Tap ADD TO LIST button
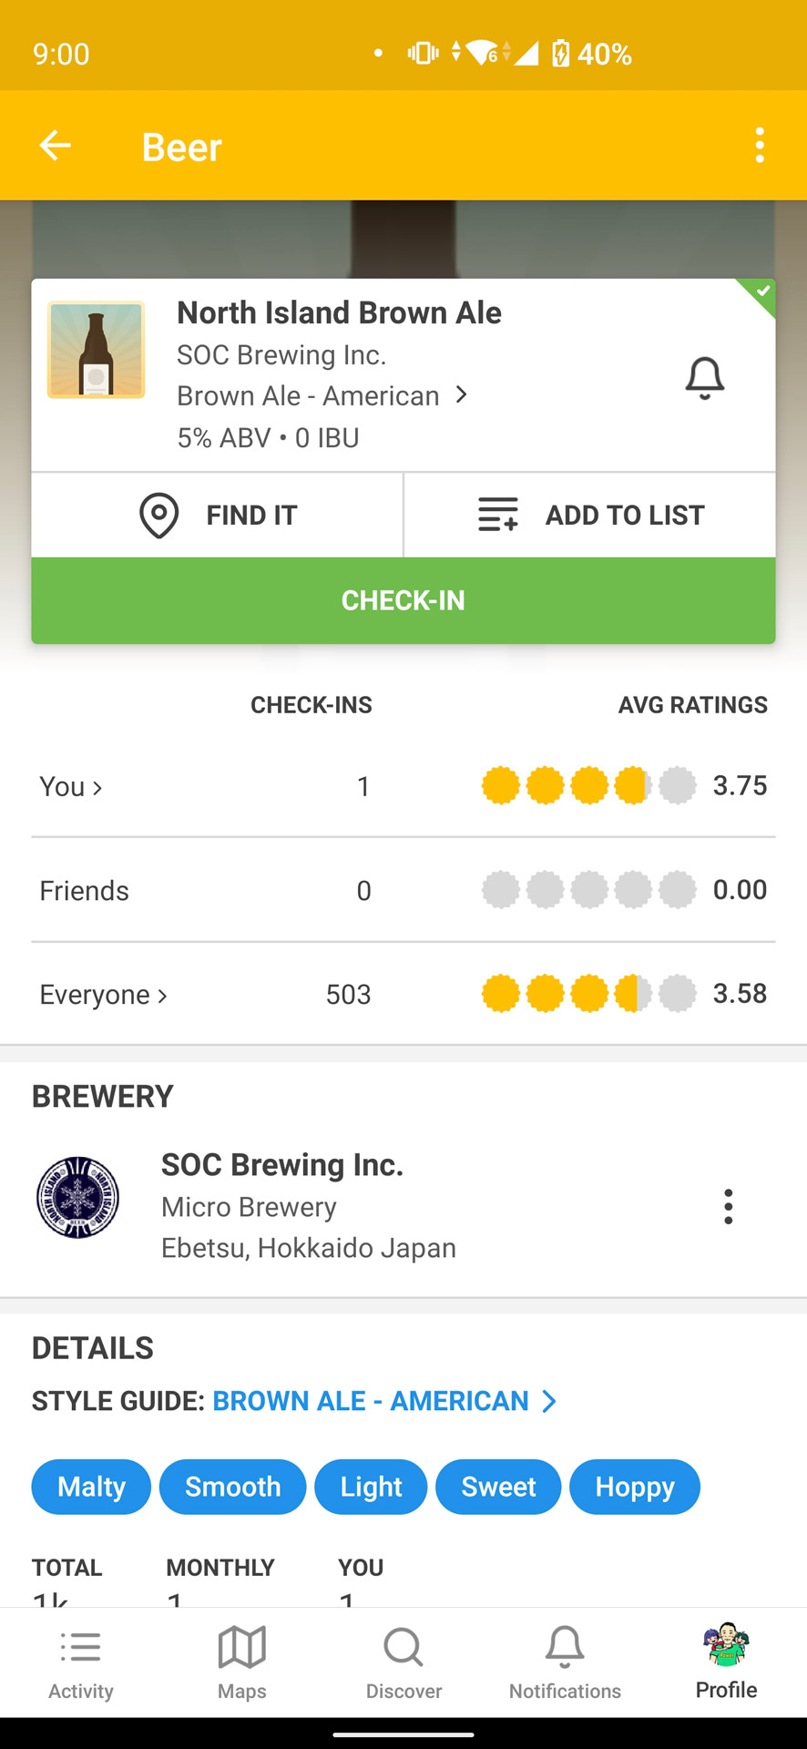This screenshot has width=807, height=1749. 590,515
